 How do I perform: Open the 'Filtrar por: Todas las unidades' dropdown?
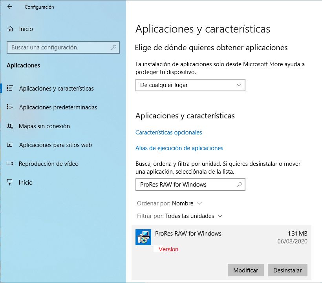[180, 216]
